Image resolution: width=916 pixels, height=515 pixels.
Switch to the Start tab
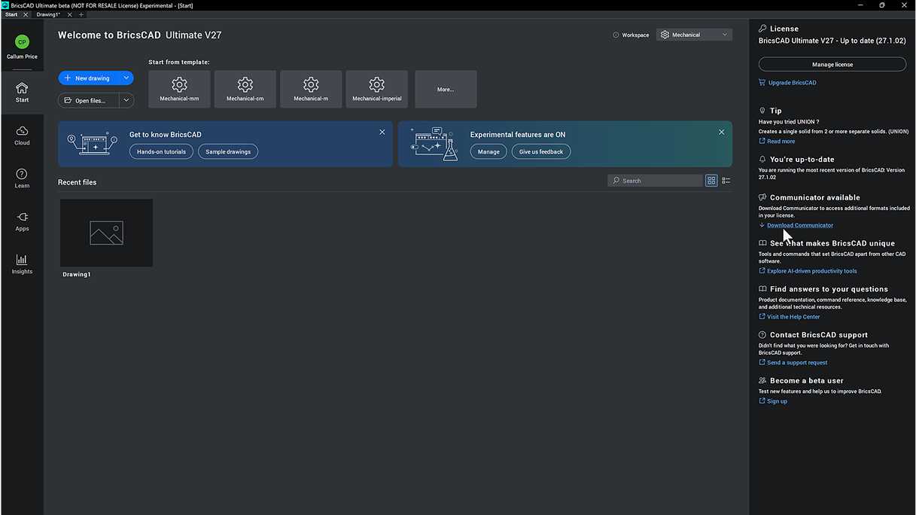tap(11, 14)
